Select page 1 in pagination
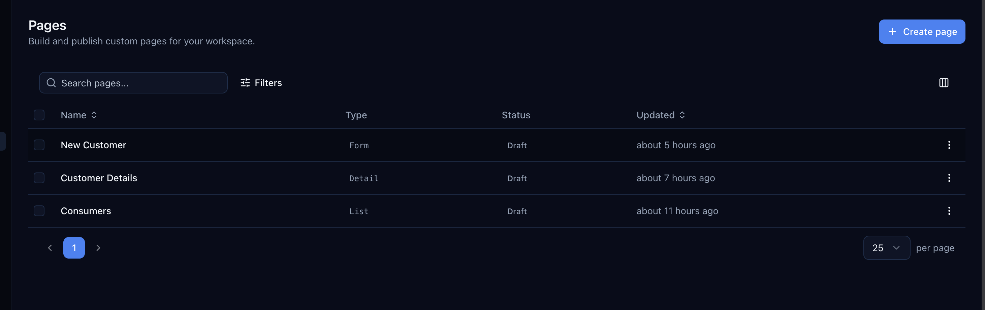 tap(74, 247)
